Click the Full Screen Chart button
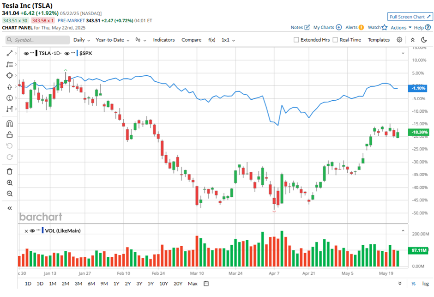Screen dimensions: 434x297 click(410, 17)
